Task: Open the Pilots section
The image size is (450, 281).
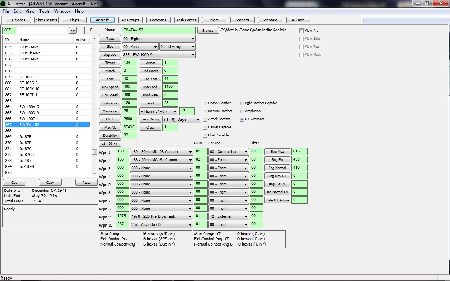Action: coord(214,20)
